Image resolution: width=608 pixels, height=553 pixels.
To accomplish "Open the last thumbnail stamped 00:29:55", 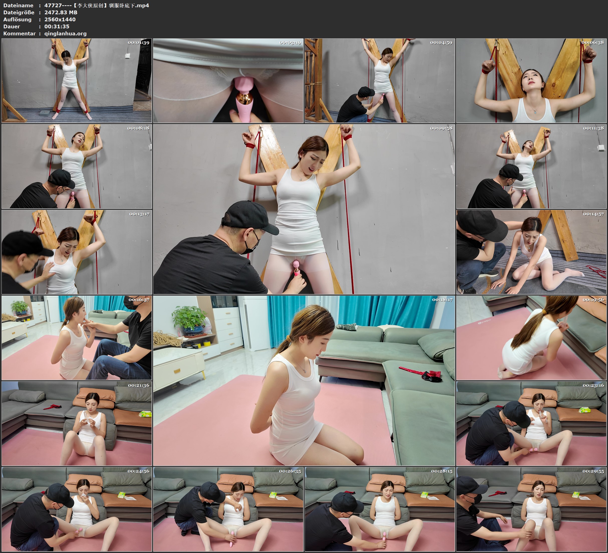I will click(x=531, y=509).
